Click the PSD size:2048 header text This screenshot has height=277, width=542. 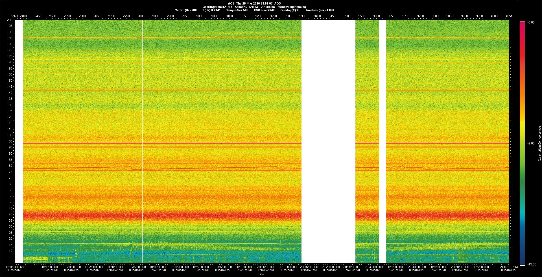click(x=264, y=10)
